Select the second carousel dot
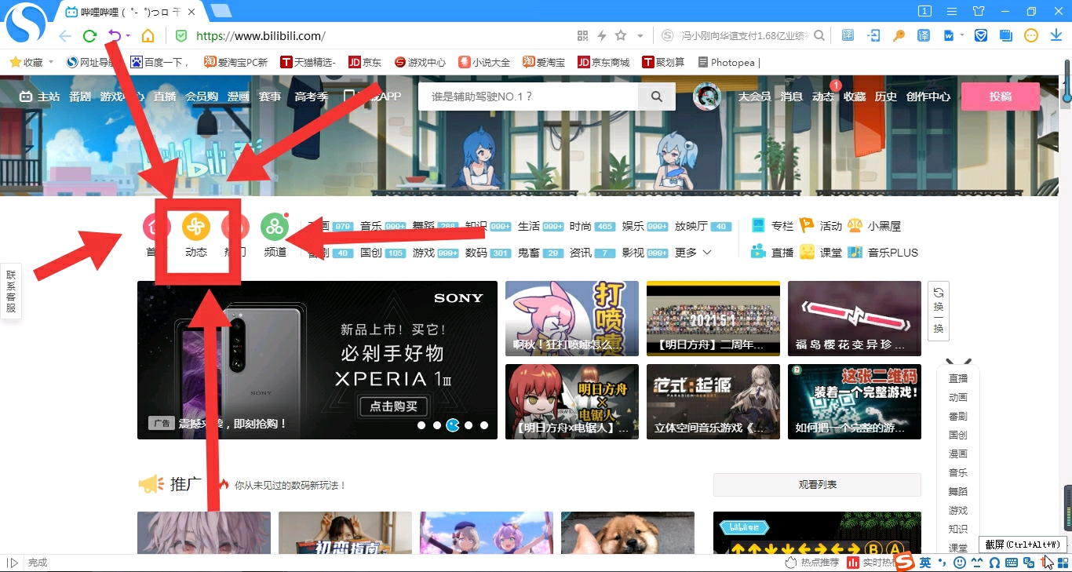This screenshot has height=572, width=1072. pos(437,425)
